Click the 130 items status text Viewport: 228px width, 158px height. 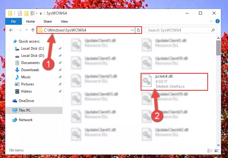pyautogui.click(x=16, y=150)
